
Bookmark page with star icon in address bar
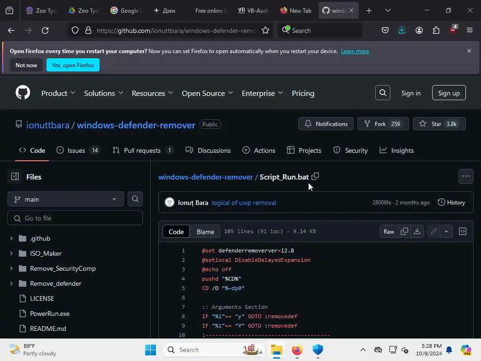(265, 31)
